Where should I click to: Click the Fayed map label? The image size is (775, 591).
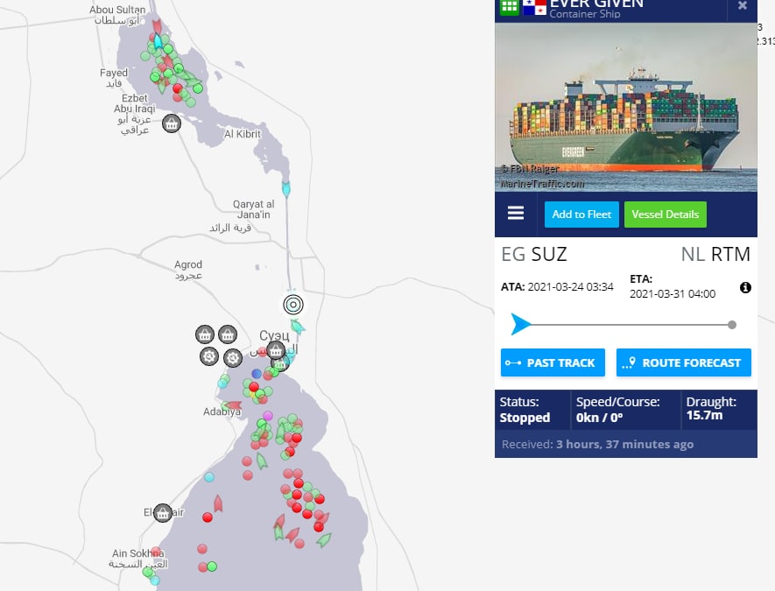[x=114, y=78]
